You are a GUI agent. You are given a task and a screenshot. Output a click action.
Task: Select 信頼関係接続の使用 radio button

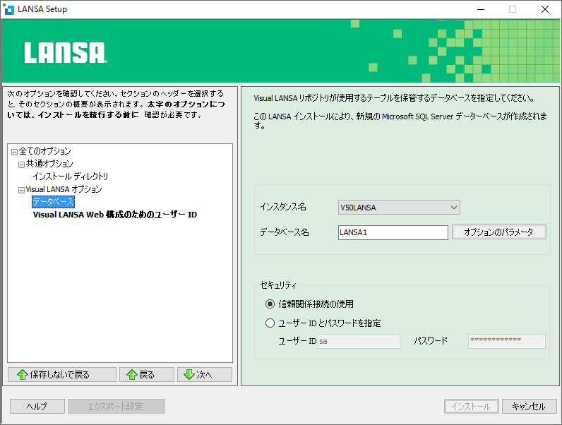(270, 304)
